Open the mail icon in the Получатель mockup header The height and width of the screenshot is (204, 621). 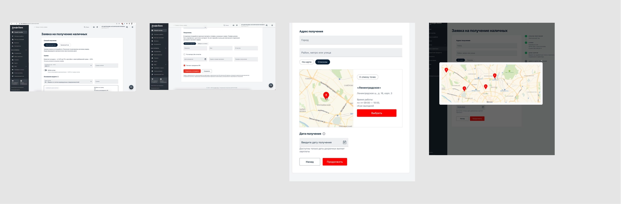pyautogui.click(x=233, y=25)
